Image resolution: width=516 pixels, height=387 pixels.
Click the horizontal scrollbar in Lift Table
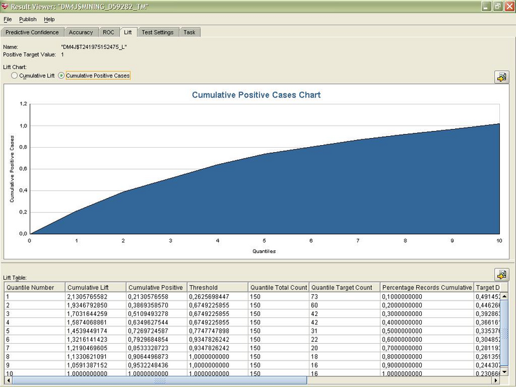159,381
